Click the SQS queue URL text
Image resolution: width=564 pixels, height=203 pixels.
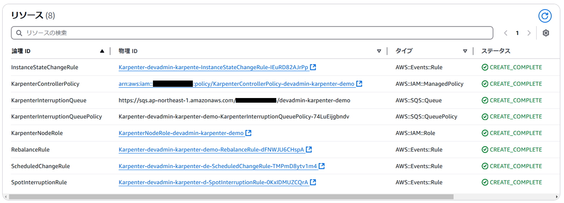234,100
